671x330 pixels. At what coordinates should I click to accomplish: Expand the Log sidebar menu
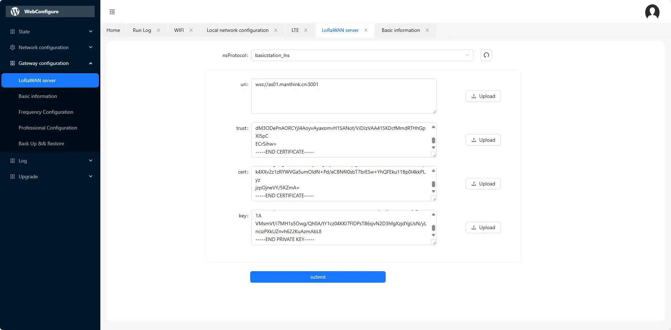pyautogui.click(x=91, y=161)
